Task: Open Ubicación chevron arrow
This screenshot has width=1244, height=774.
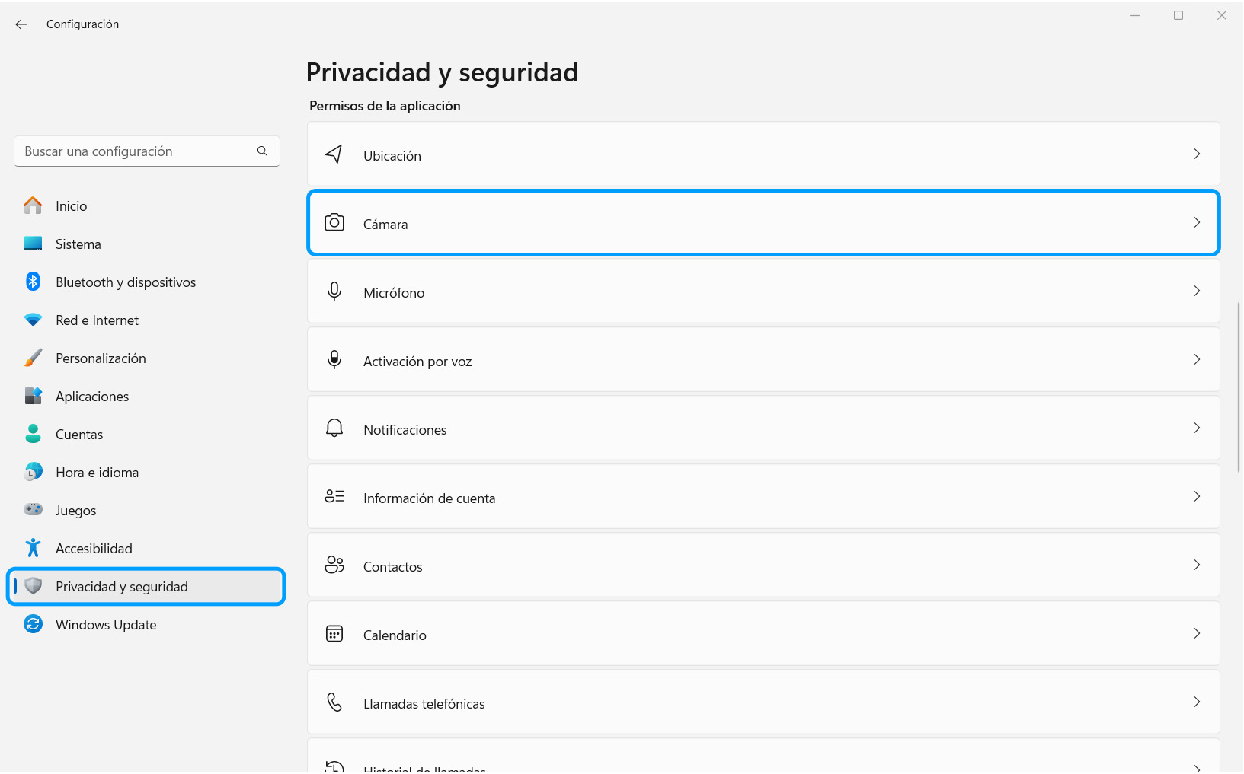Action: click(x=1197, y=154)
